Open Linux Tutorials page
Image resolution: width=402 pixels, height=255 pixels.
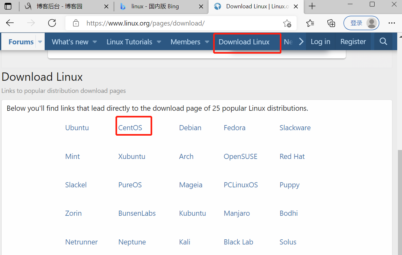pos(130,42)
